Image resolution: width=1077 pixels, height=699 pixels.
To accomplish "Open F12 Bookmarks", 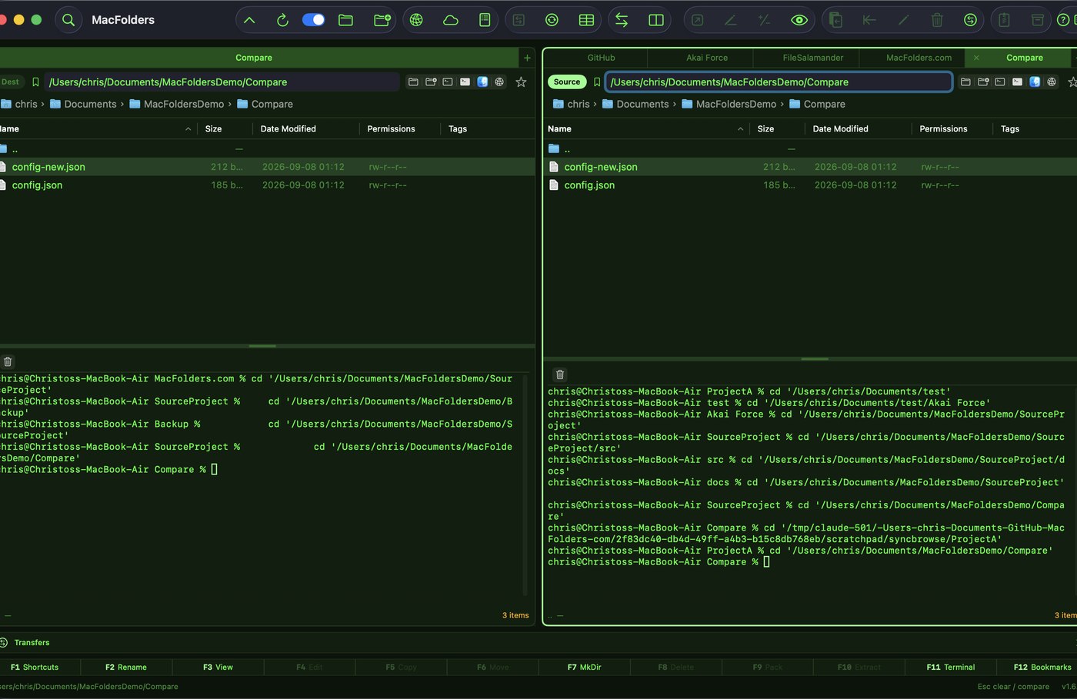I will [x=1042, y=667].
